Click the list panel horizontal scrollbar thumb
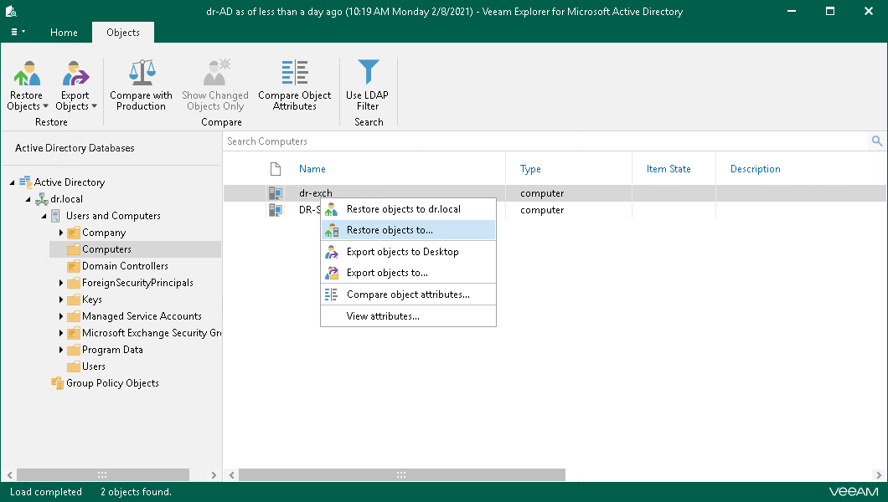Screen dimensions: 888x502 pyautogui.click(x=401, y=475)
